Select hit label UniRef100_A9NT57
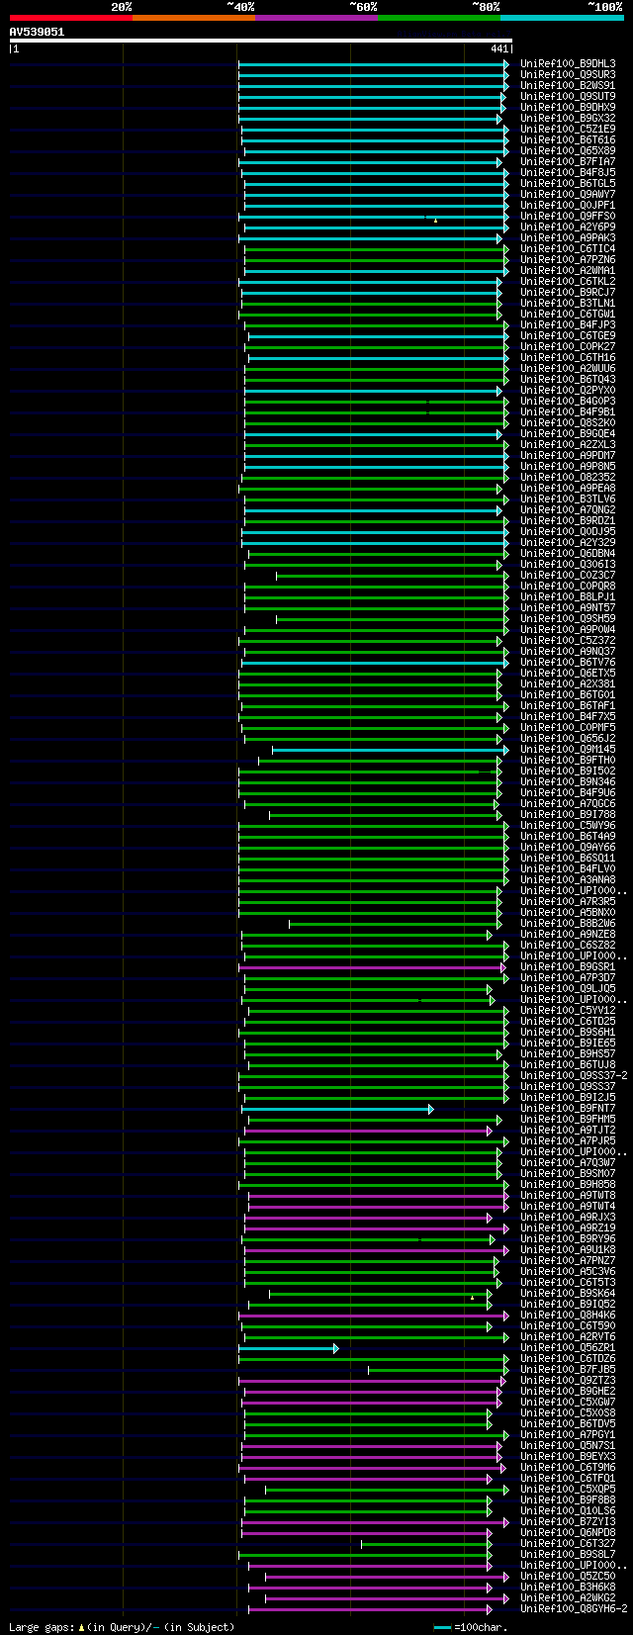 [x=568, y=608]
